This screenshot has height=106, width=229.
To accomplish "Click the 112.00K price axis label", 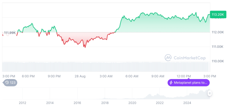I will [217, 32].
